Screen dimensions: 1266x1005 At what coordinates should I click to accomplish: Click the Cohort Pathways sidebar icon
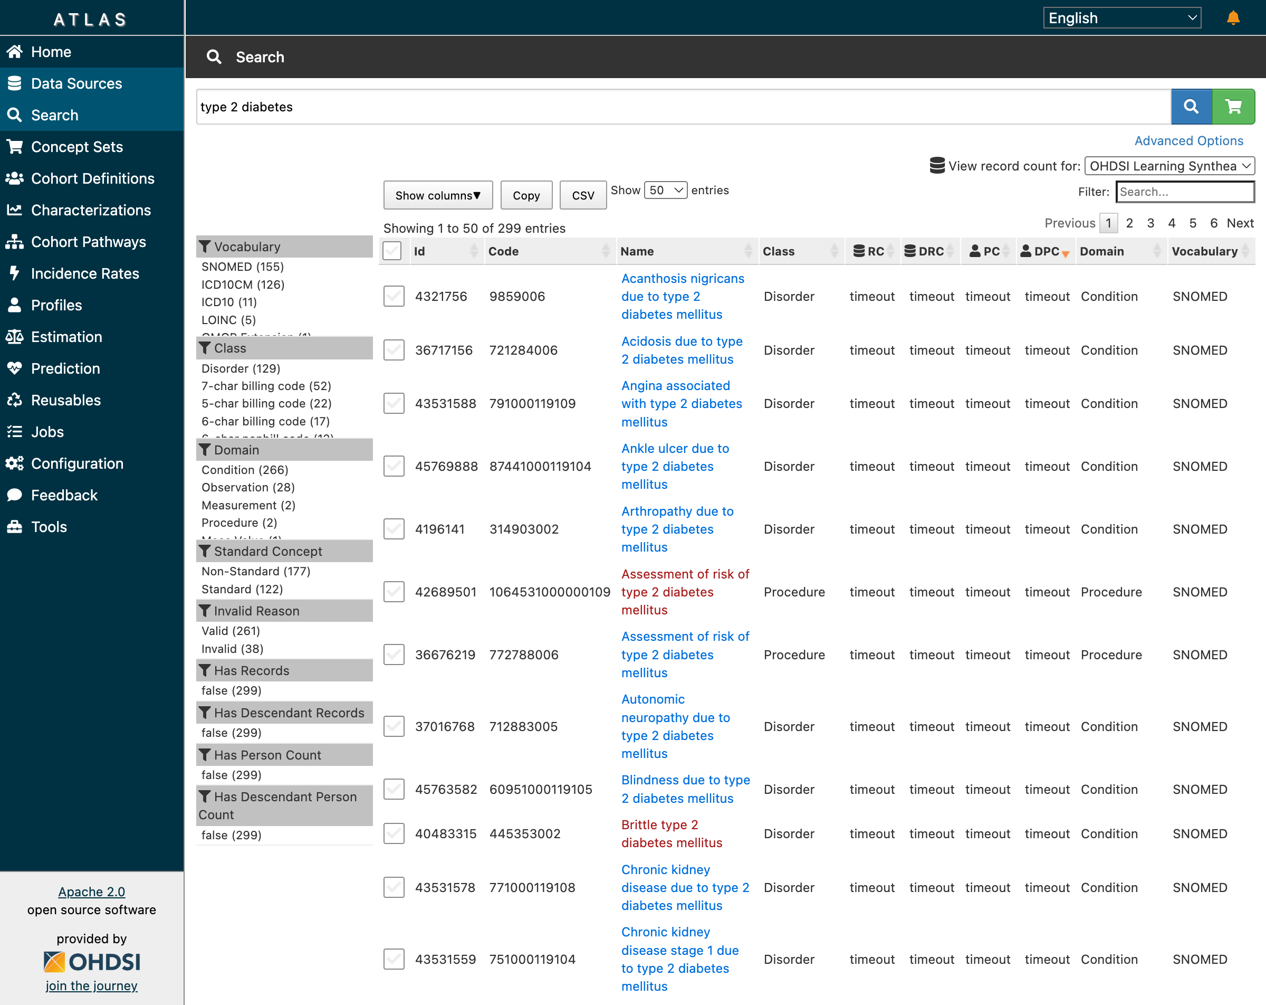tap(15, 242)
